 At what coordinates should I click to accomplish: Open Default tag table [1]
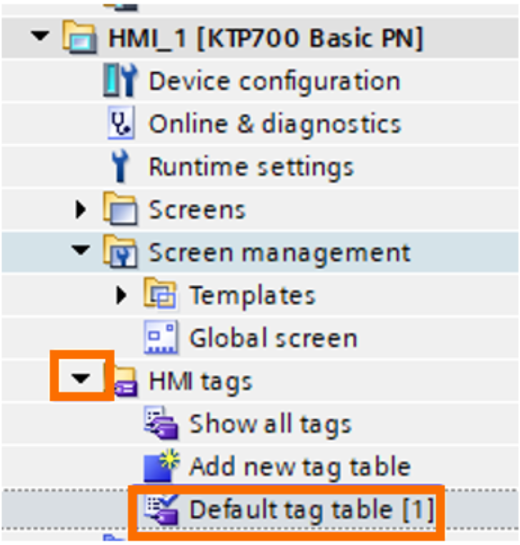click(x=311, y=509)
